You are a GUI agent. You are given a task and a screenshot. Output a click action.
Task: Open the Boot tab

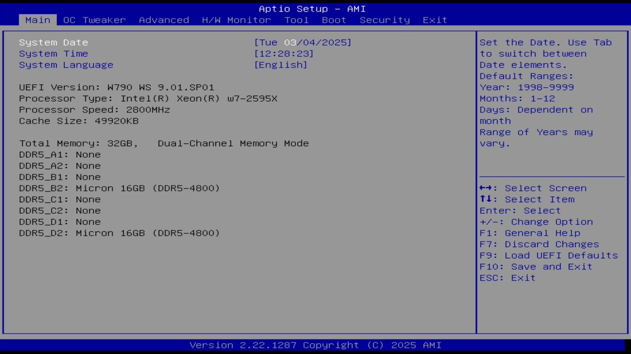coord(334,20)
